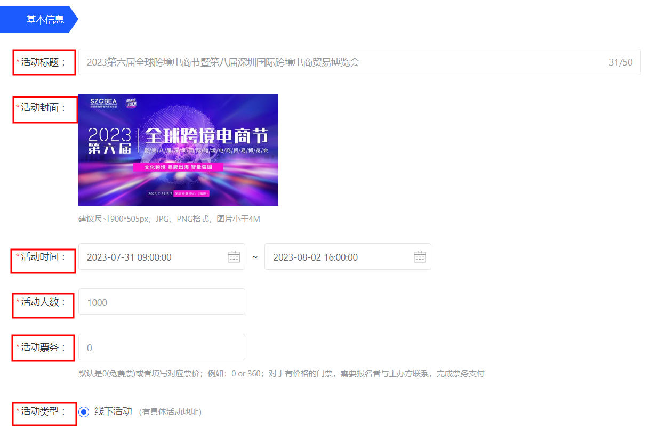Click the 基本信息 section tab
The image size is (650, 428).
39,20
